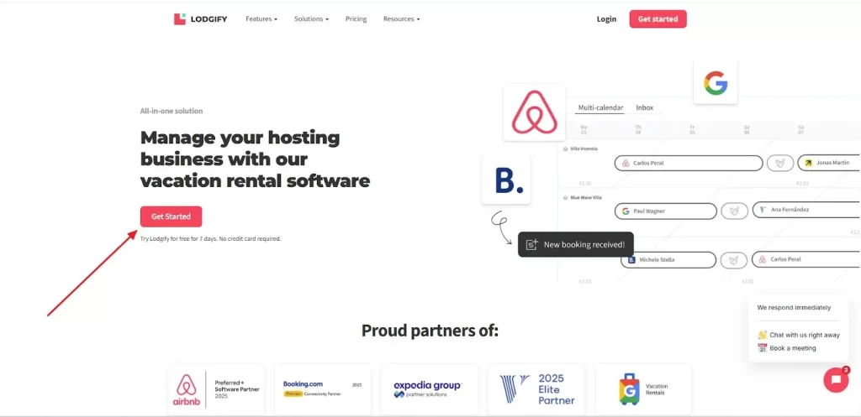861x417 pixels.
Task: Click the Google logo tile
Action: [715, 82]
